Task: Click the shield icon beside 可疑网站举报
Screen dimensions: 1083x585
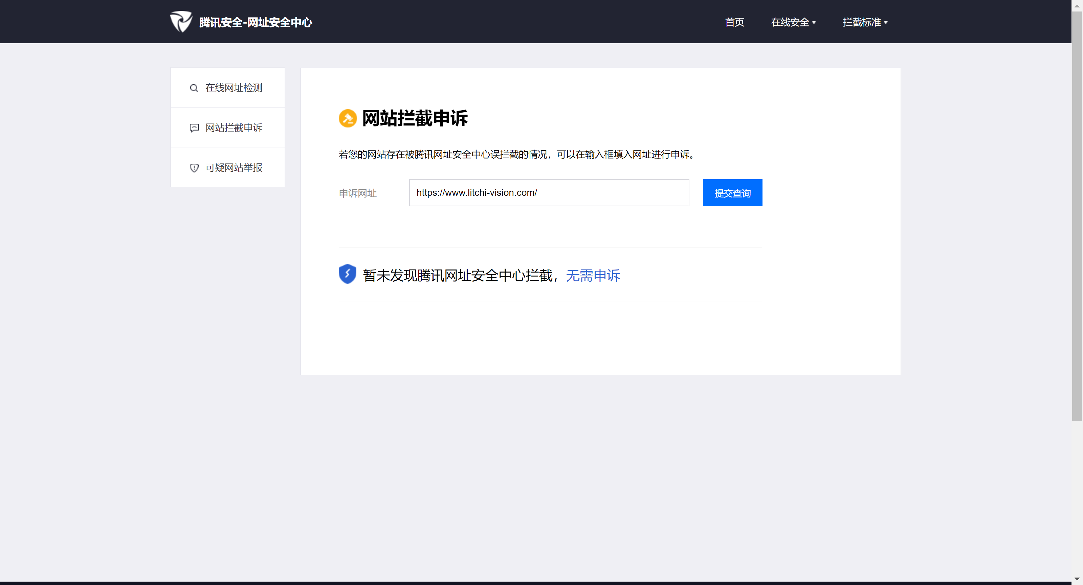Action: click(194, 168)
